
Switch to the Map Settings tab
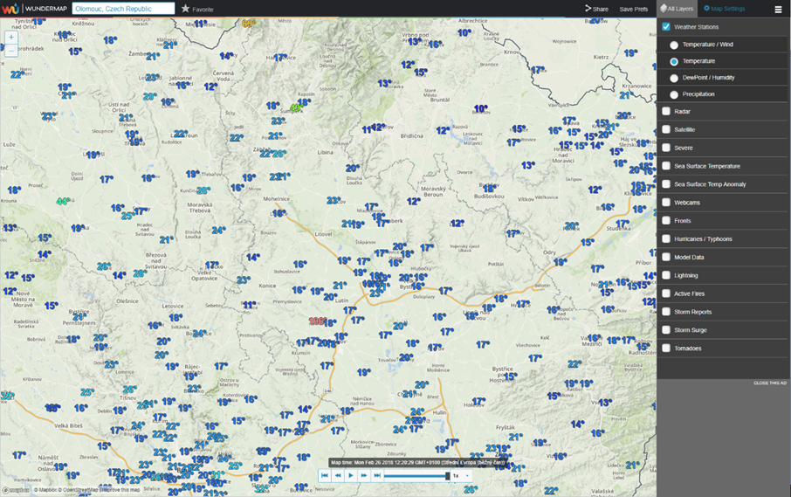[724, 9]
